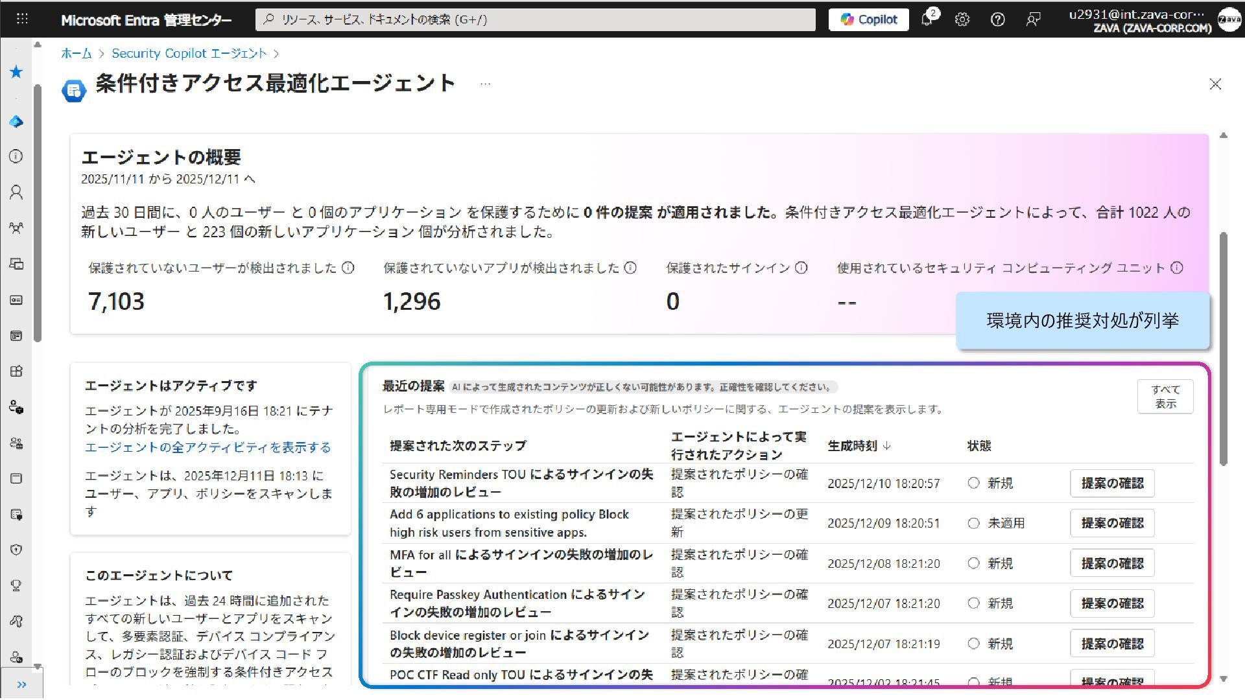Screen dimensions: 1245x700
Task: Open エージェントの全アクティビティを表示する link
Action: click(207, 447)
